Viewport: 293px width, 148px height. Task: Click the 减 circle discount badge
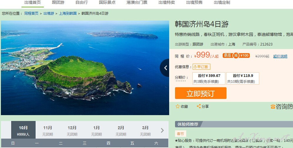click(236, 55)
